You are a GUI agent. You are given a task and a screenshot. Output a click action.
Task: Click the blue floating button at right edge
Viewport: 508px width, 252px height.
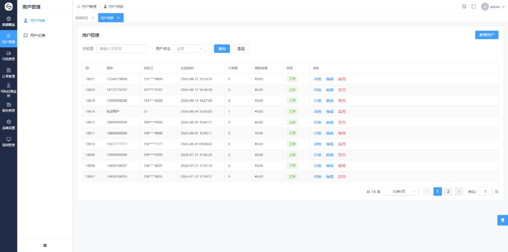tap(502, 220)
